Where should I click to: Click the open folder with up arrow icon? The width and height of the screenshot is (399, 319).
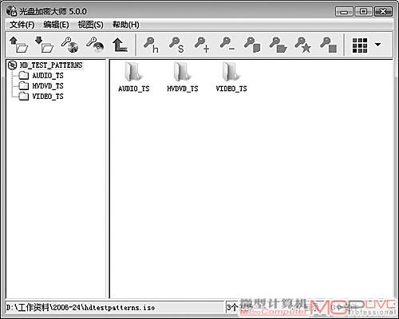(x=18, y=45)
